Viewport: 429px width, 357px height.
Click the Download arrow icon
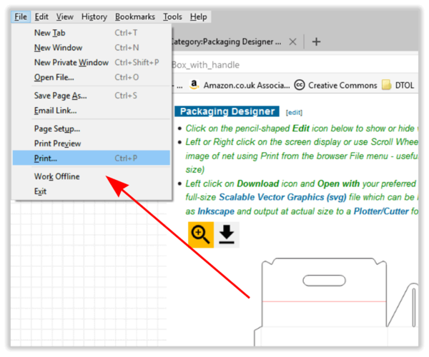coord(227,235)
